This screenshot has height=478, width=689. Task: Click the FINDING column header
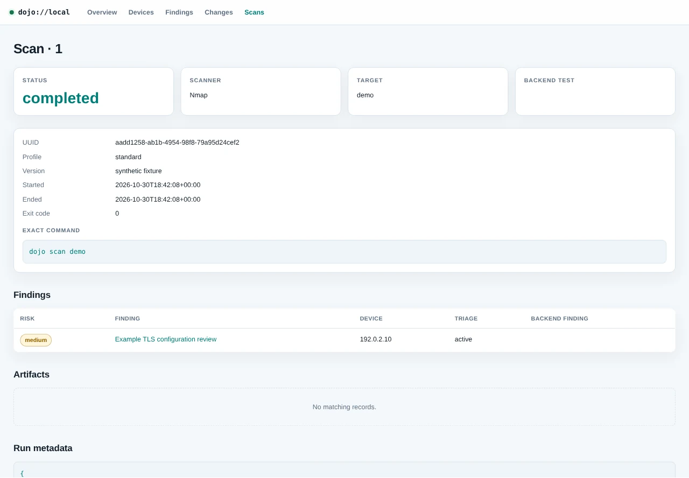click(128, 319)
